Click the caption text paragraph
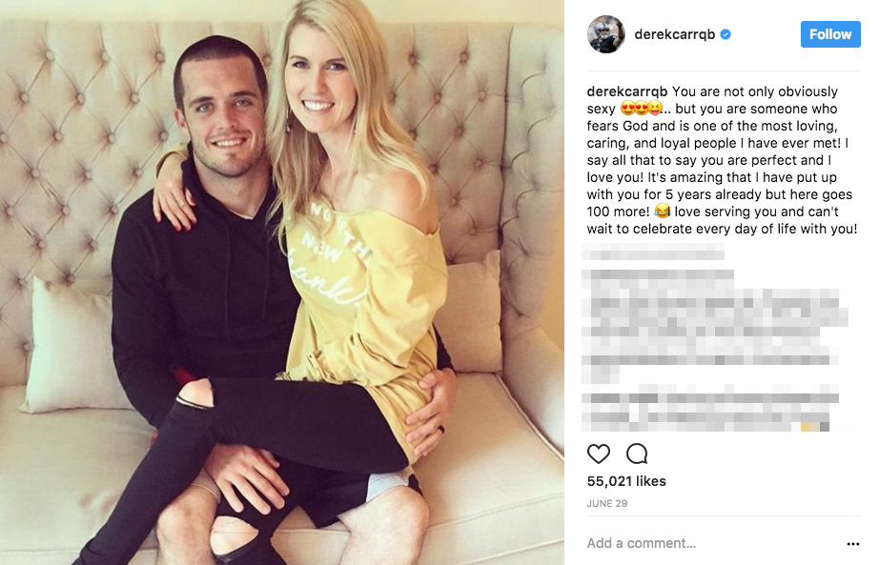Screen dimensions: 879x565 723,160
